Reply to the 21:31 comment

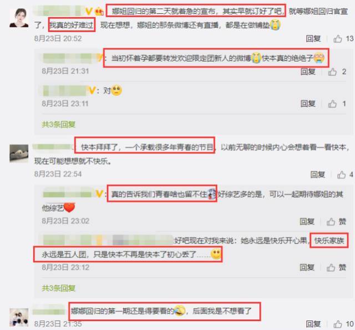click(308, 72)
